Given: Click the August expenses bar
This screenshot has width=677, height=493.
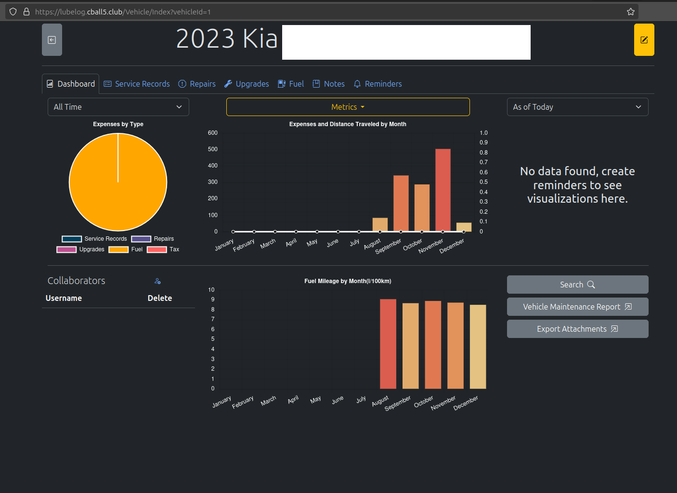Looking at the screenshot, I should [380, 225].
